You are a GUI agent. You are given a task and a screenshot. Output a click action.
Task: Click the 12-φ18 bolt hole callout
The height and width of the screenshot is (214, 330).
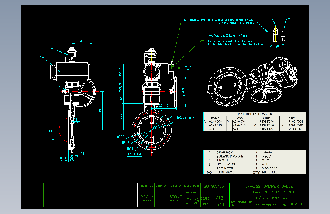pyautogui.click(x=134, y=154)
